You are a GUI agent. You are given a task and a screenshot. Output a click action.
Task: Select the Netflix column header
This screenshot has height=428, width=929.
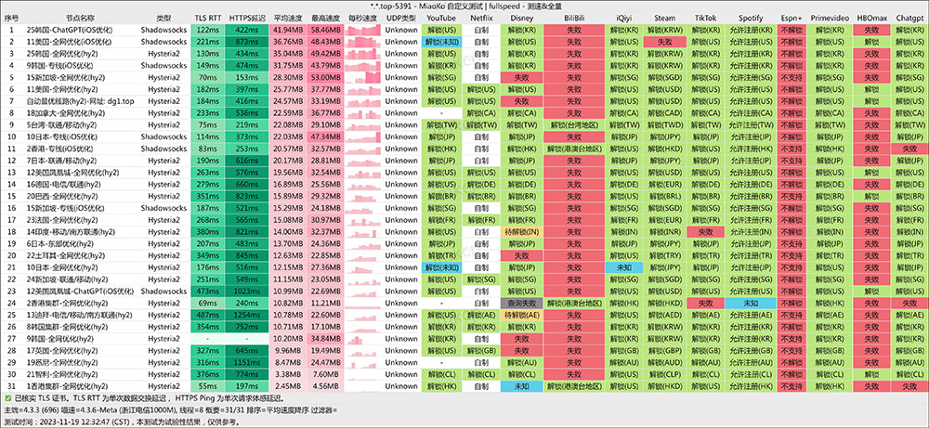pyautogui.click(x=481, y=19)
